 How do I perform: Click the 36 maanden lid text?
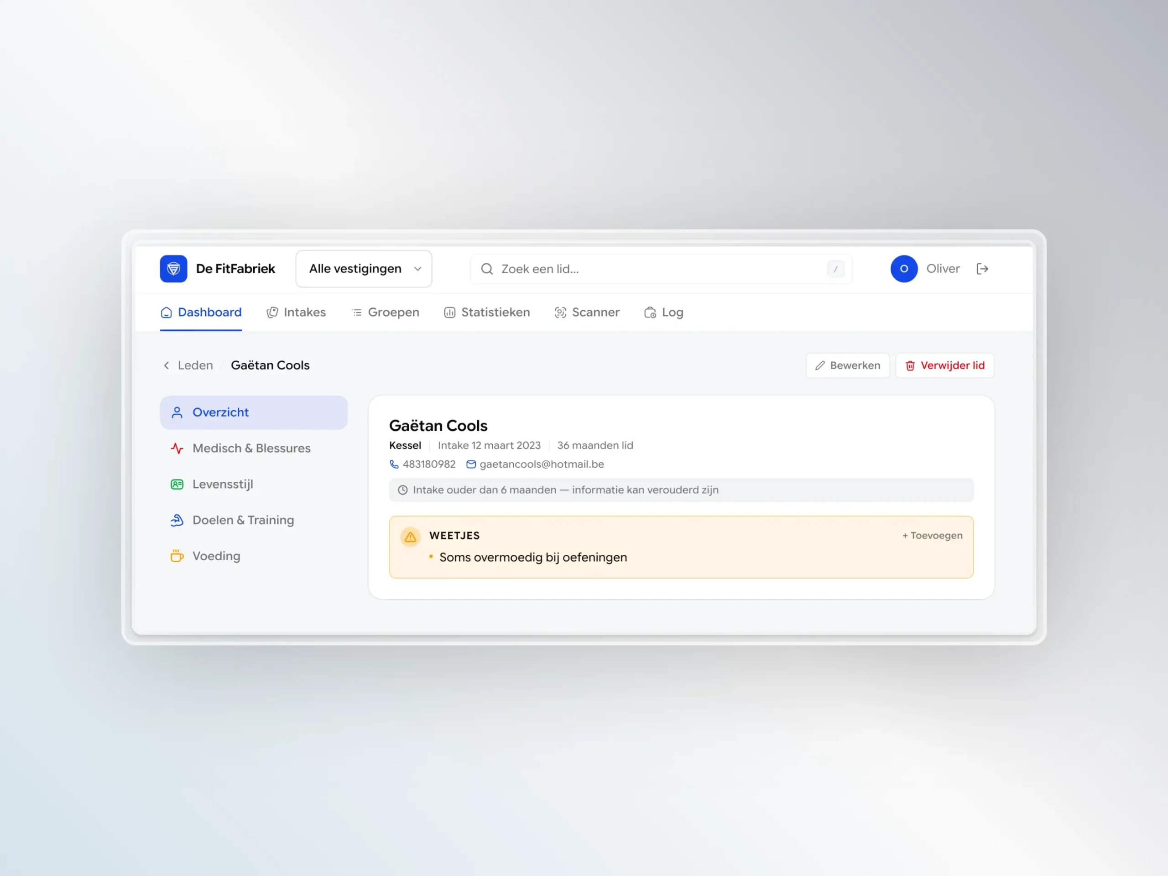coord(595,445)
